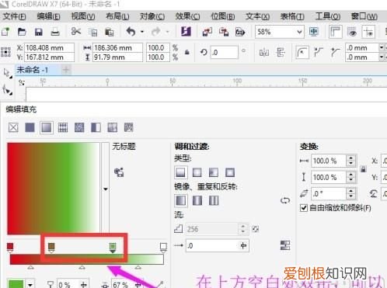Choose Bitmap pattern fill icon

(79, 127)
